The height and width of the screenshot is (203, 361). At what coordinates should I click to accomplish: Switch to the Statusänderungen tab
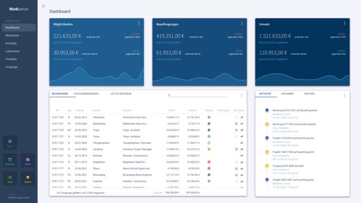(x=86, y=94)
